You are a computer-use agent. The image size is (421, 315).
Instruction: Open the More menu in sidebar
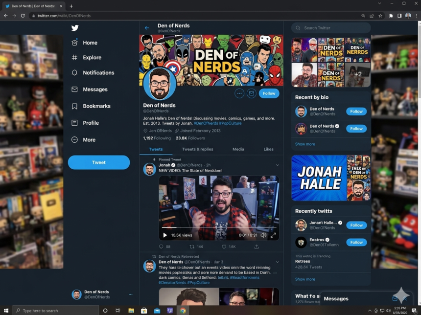pos(83,140)
